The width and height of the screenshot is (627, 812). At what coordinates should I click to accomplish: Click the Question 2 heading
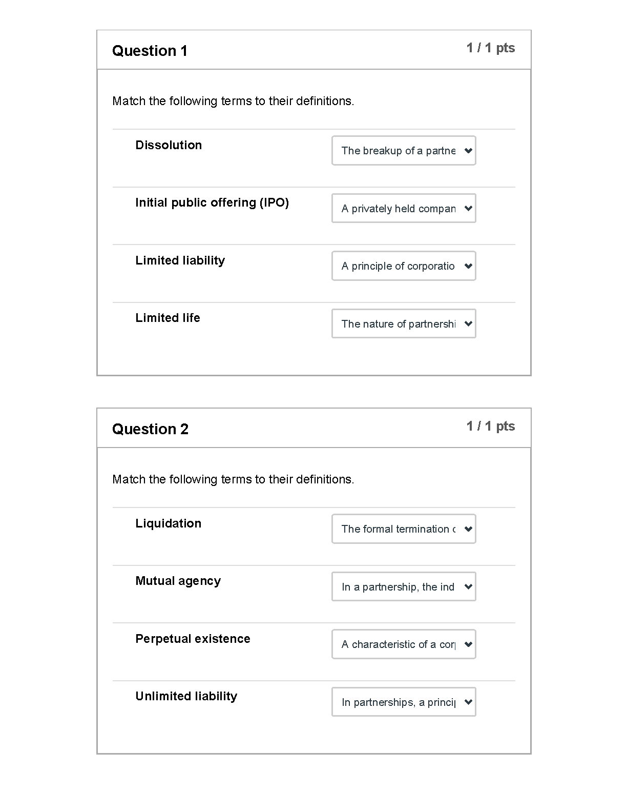(150, 429)
